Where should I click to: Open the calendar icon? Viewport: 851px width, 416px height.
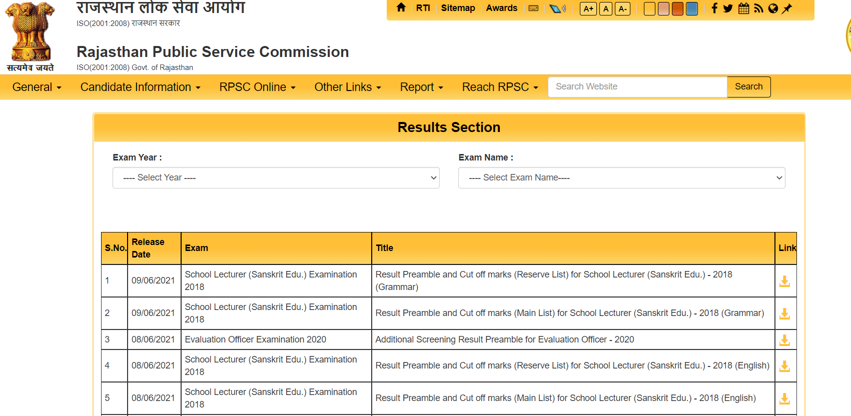(x=744, y=8)
